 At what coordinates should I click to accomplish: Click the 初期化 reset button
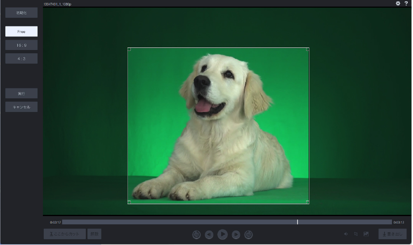(21, 13)
